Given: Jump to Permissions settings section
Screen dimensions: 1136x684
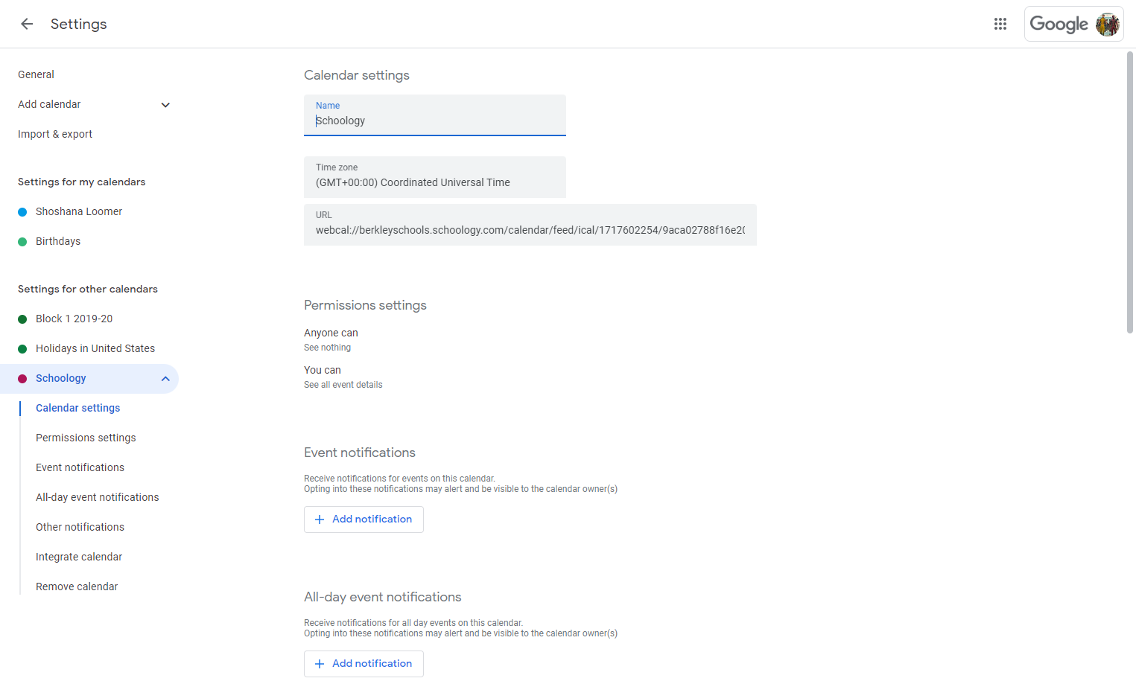Looking at the screenshot, I should 86,438.
